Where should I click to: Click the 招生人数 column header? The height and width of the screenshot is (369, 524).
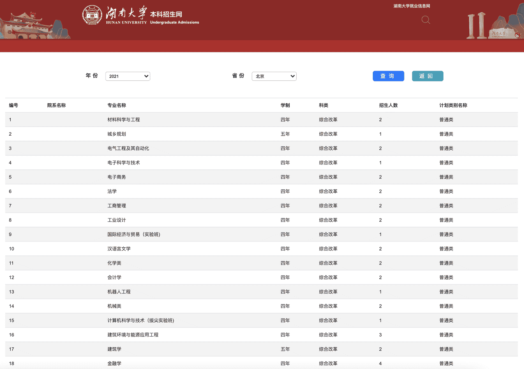click(388, 105)
